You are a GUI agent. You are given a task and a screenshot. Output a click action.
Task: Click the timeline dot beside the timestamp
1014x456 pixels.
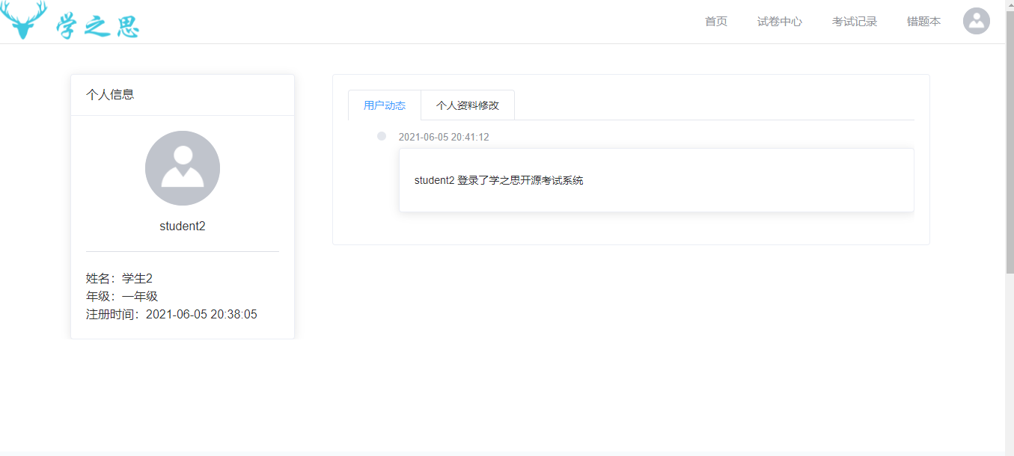coord(382,136)
